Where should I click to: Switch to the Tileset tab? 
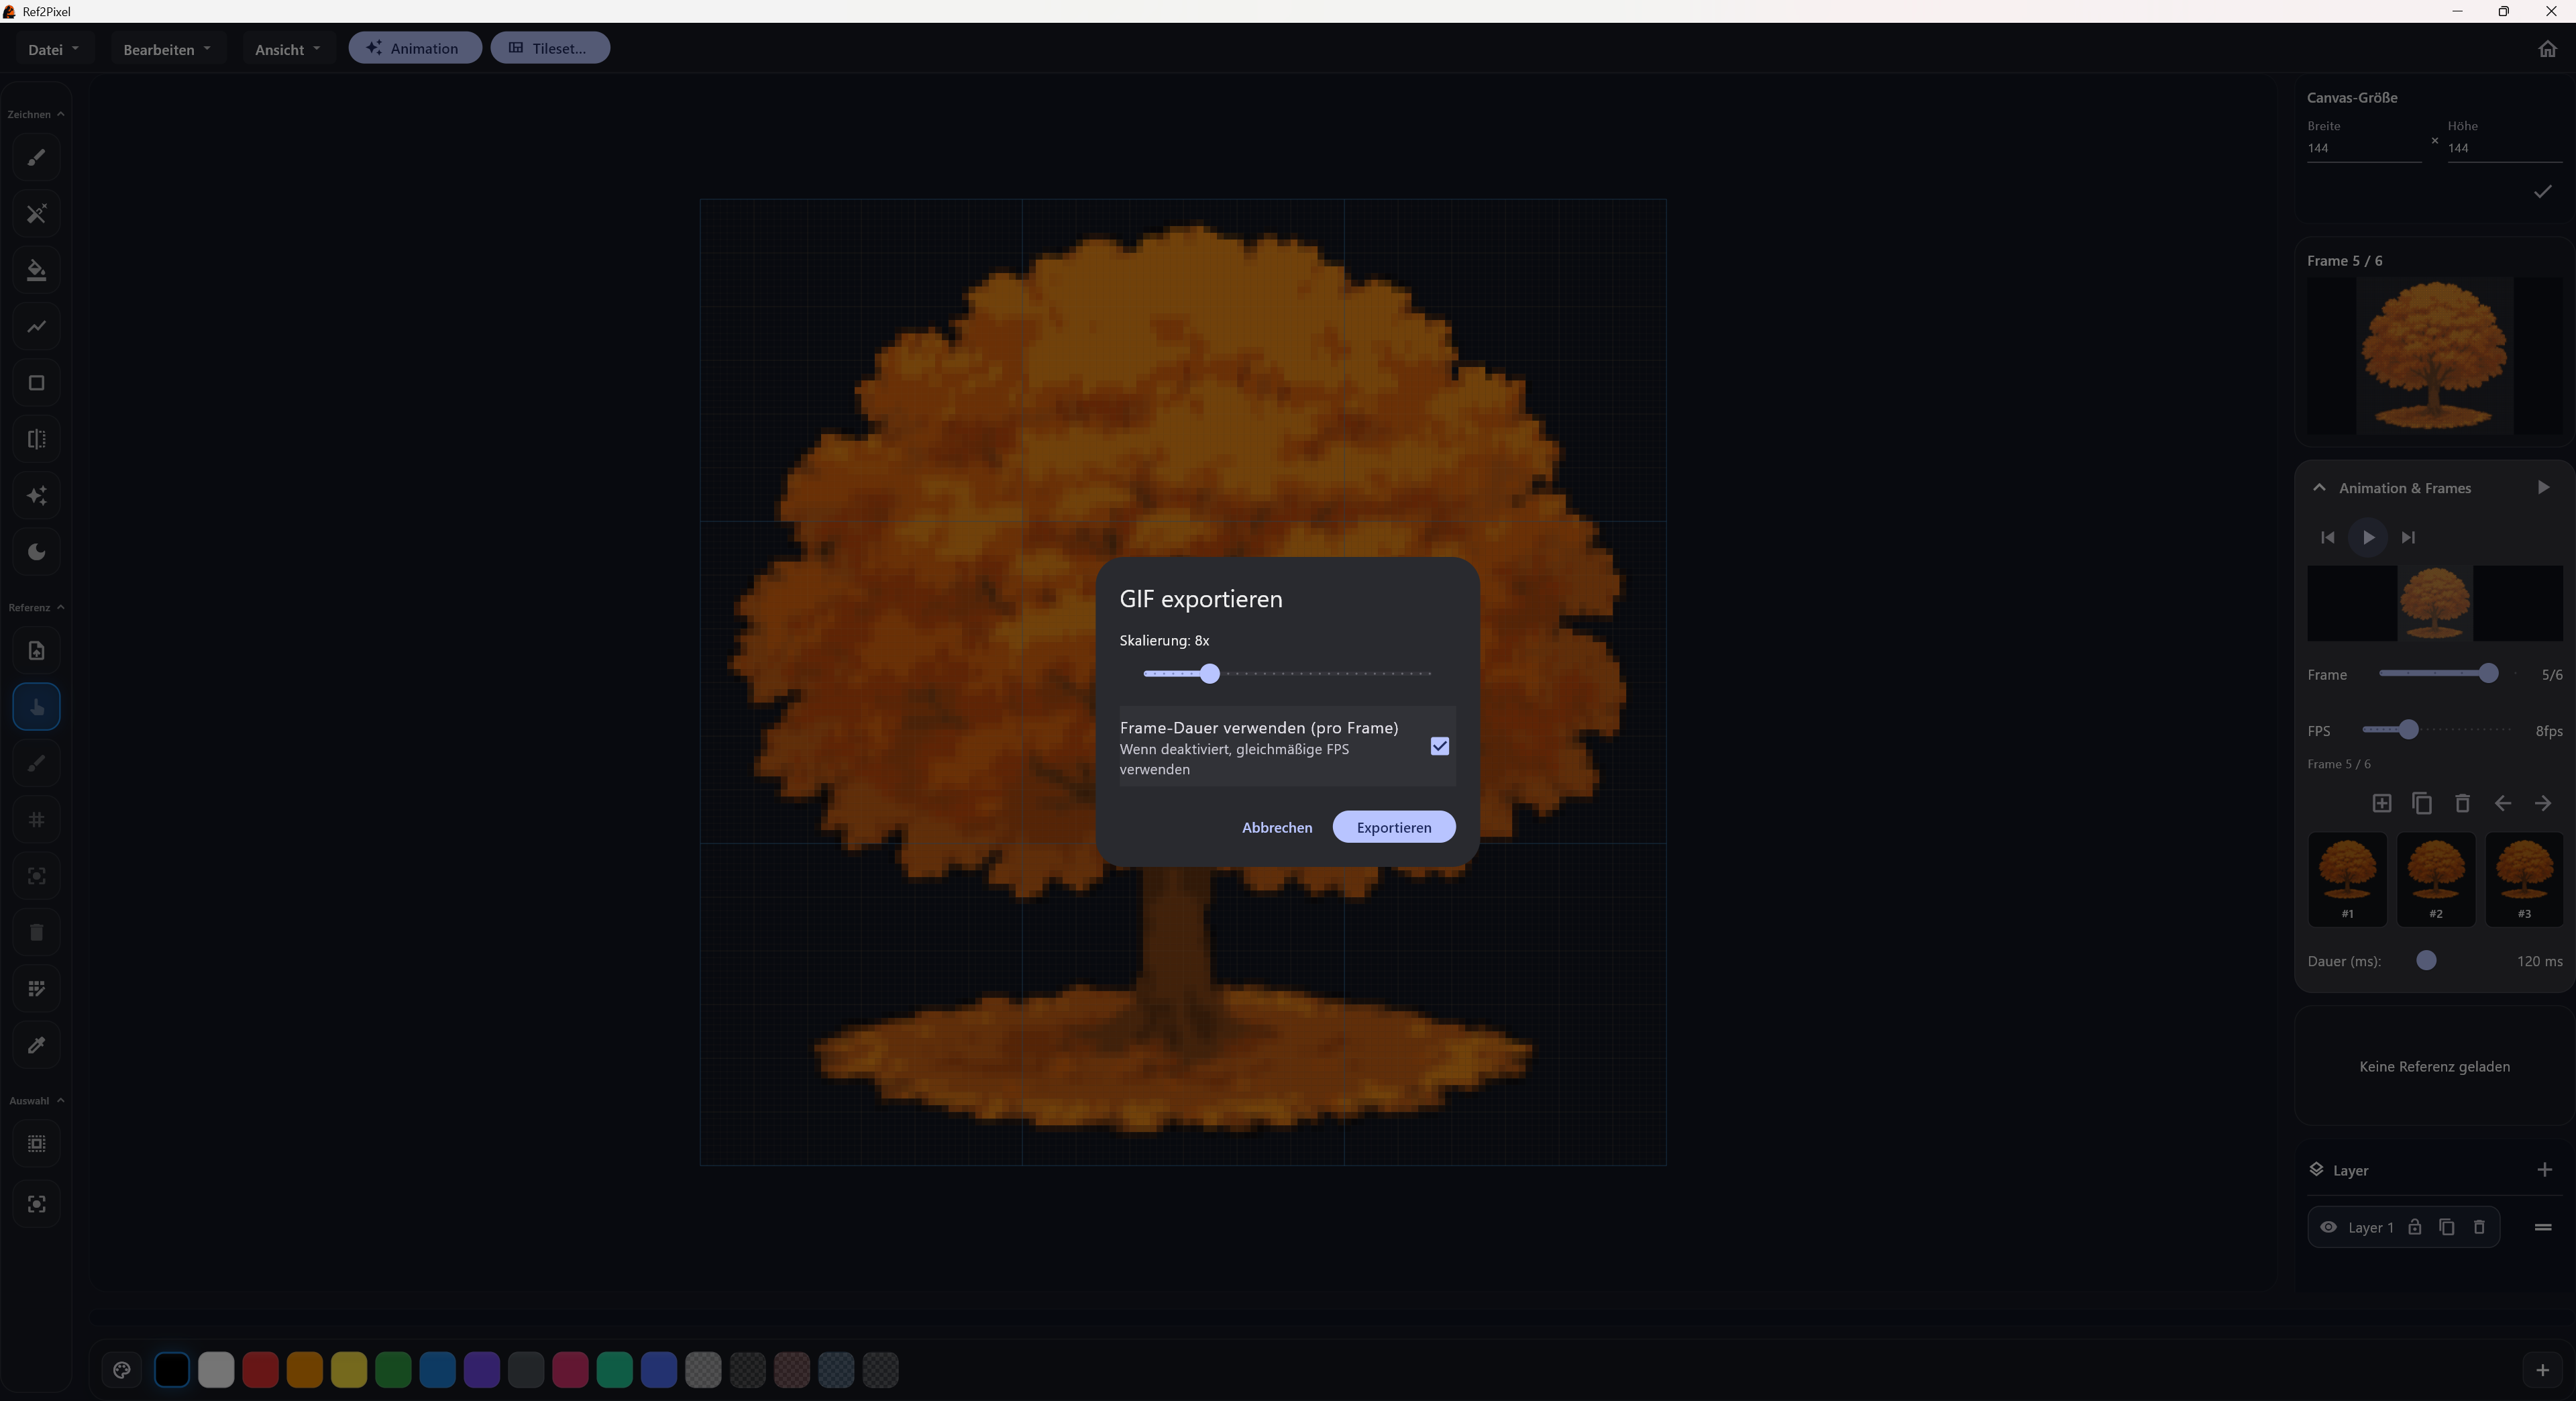pos(549,48)
